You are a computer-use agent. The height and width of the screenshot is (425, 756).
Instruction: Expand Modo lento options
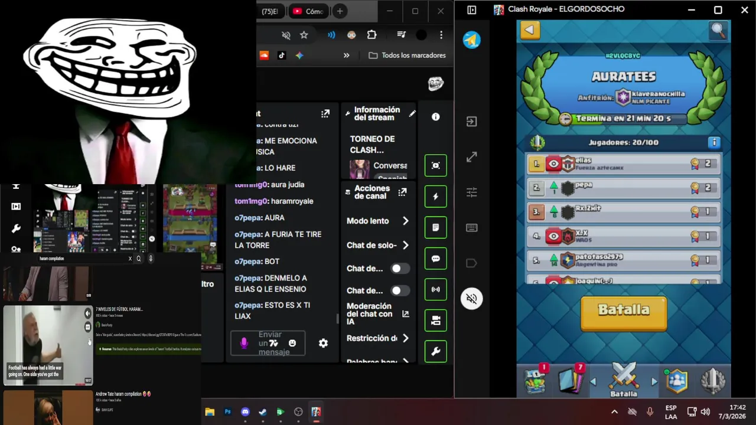(x=405, y=221)
